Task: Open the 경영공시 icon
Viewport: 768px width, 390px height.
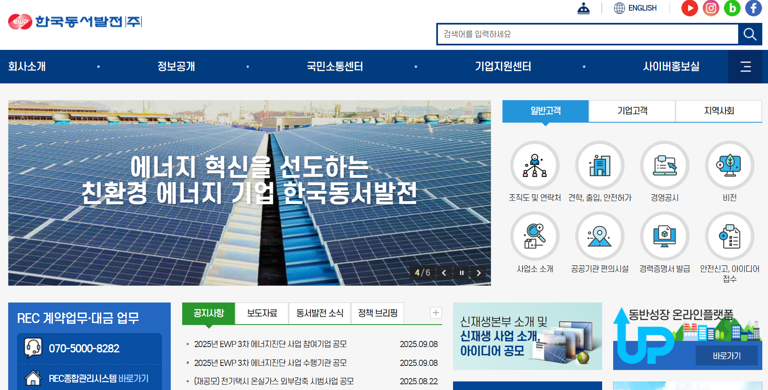Action: tap(665, 166)
